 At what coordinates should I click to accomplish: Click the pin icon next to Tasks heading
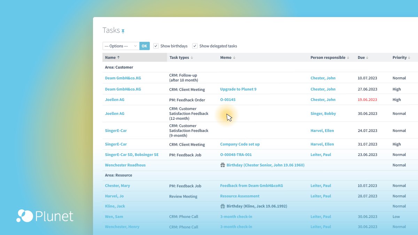pyautogui.click(x=123, y=31)
